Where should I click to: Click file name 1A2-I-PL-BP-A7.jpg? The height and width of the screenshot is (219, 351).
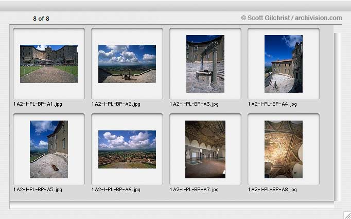pyautogui.click(x=194, y=190)
